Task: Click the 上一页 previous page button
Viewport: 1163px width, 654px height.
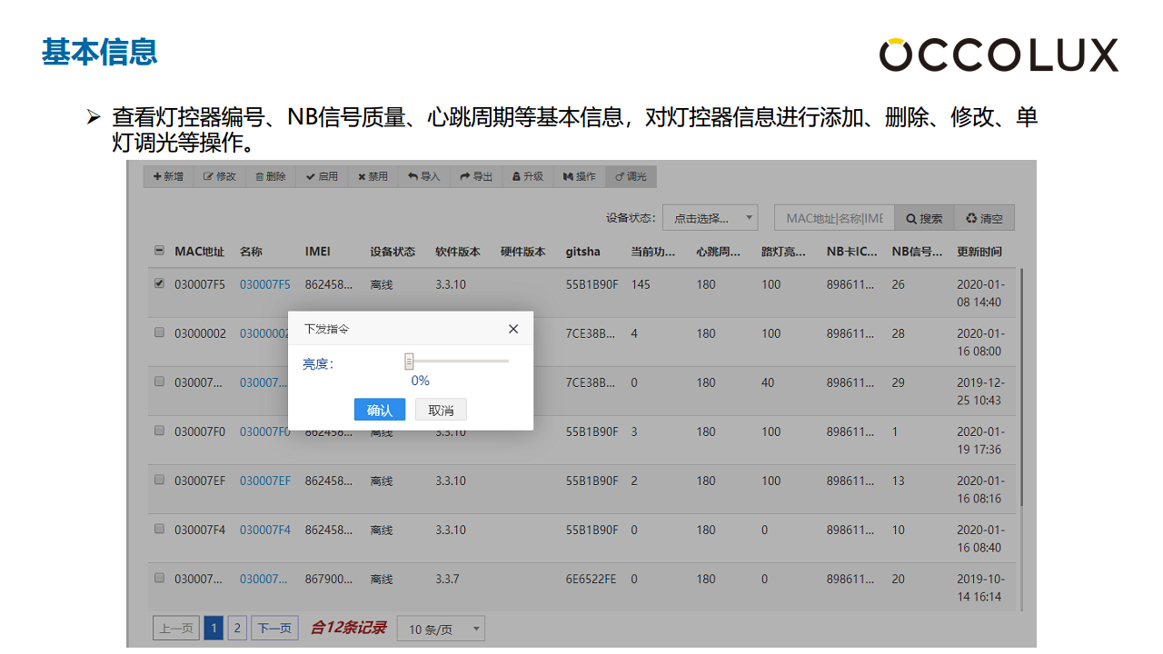Action: pos(176,628)
